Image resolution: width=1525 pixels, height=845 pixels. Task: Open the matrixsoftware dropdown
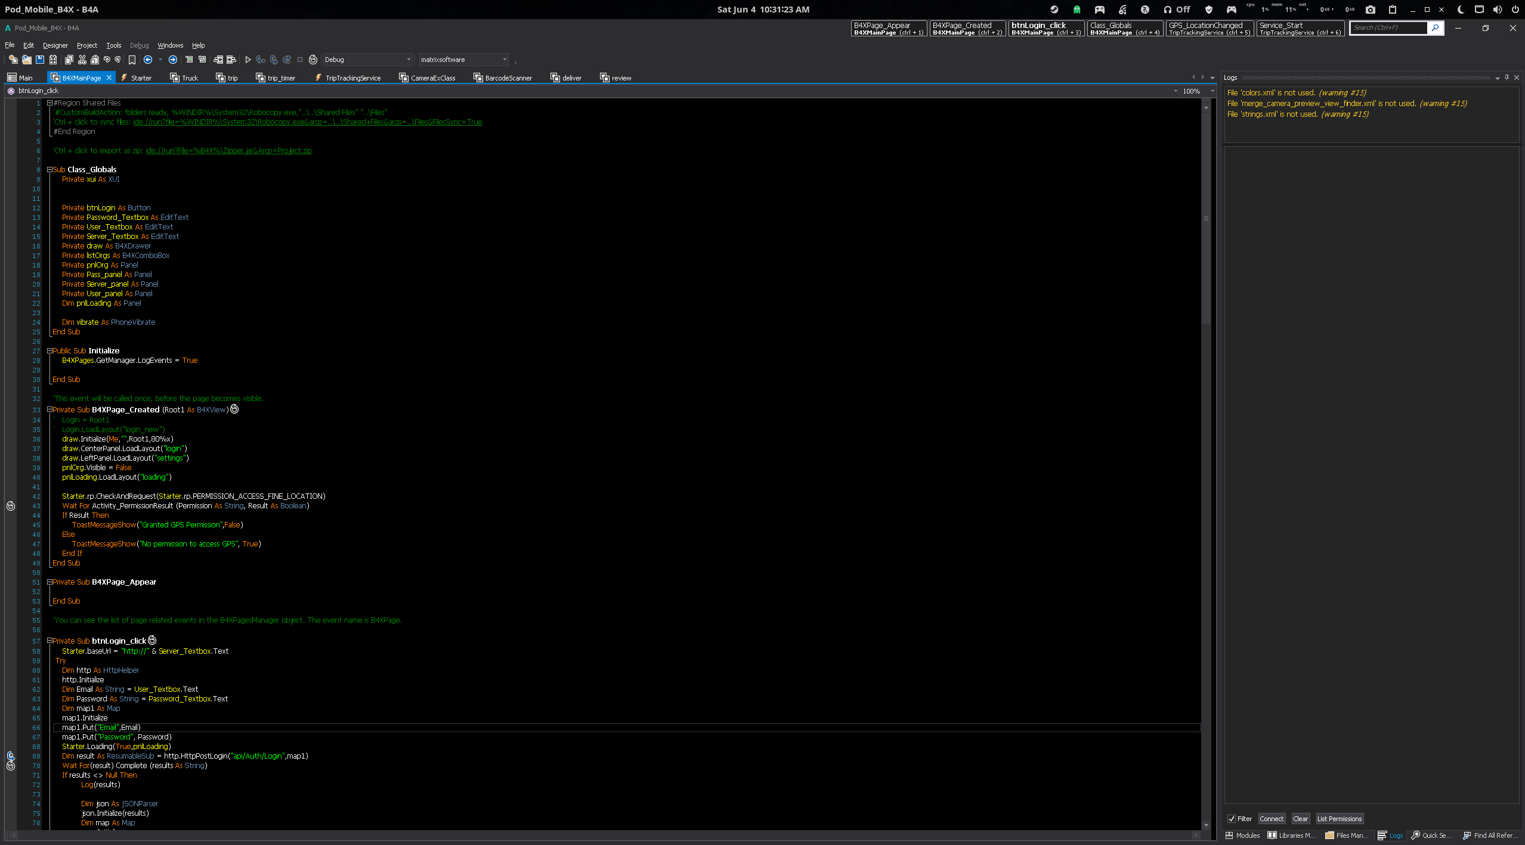(x=504, y=60)
